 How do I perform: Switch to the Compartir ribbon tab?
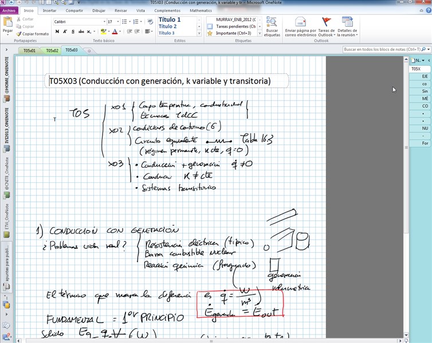(74, 10)
